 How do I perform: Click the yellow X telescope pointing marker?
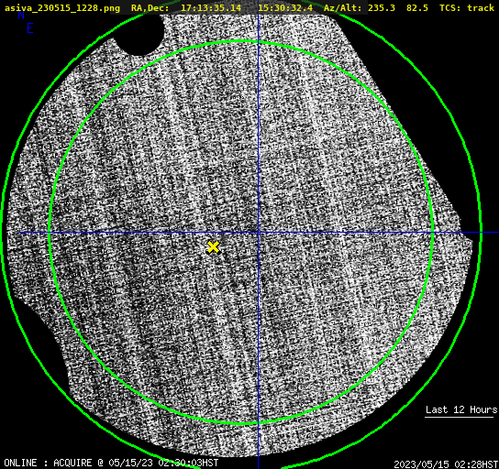click(x=213, y=247)
